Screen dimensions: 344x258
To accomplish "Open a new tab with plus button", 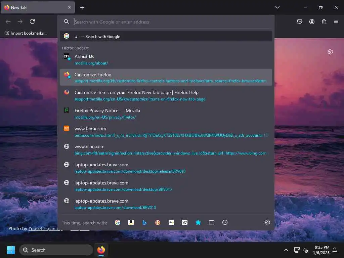I will tap(82, 8).
